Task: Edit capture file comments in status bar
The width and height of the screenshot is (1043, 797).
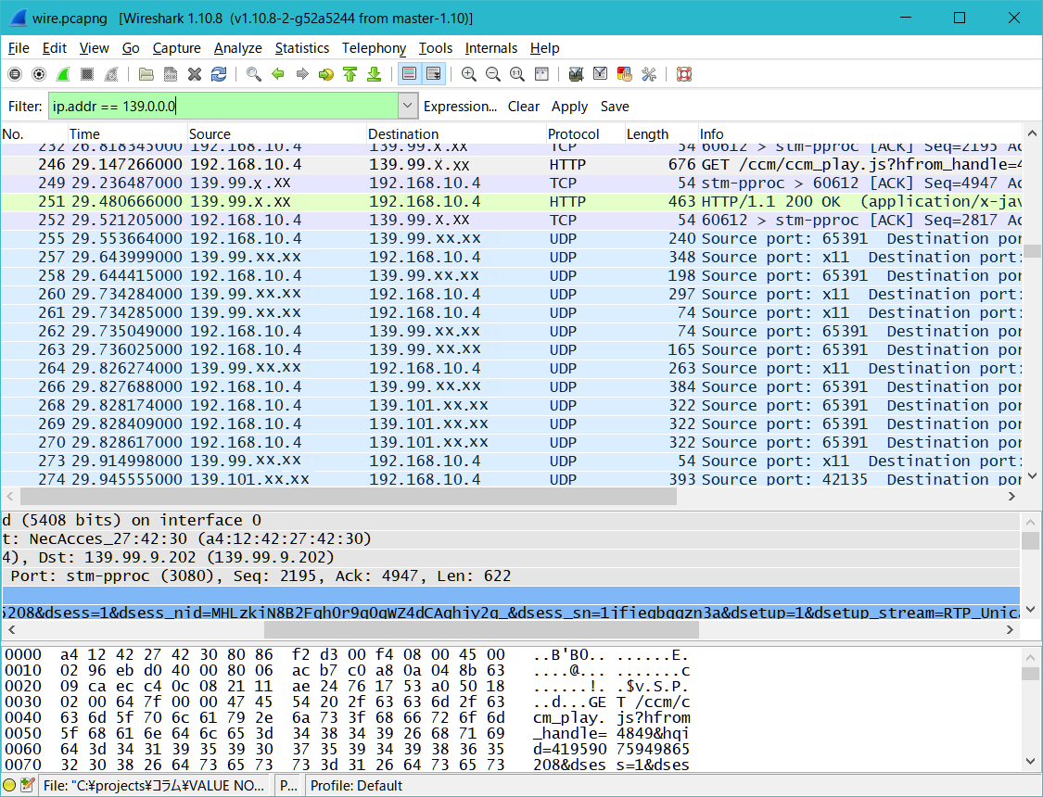Action: coord(27,786)
